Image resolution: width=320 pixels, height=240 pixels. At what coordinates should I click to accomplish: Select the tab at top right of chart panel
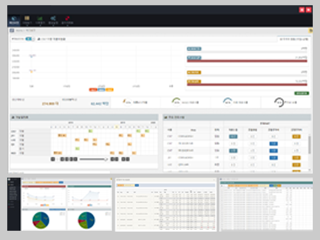pos(294,39)
